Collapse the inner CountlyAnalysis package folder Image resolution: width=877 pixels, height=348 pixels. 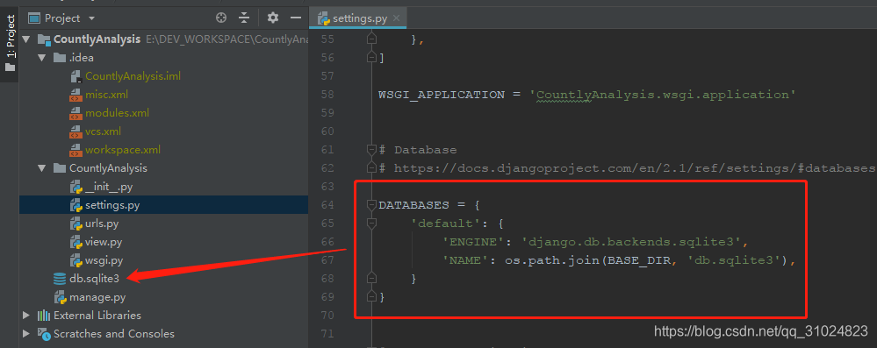pos(41,168)
